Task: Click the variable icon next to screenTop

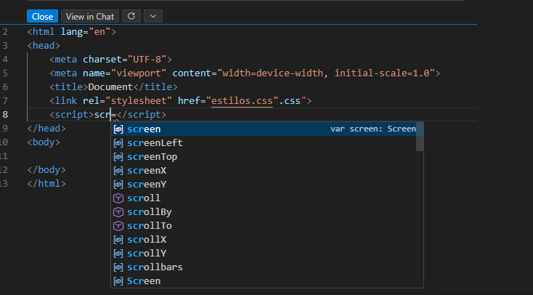Action: (x=119, y=157)
